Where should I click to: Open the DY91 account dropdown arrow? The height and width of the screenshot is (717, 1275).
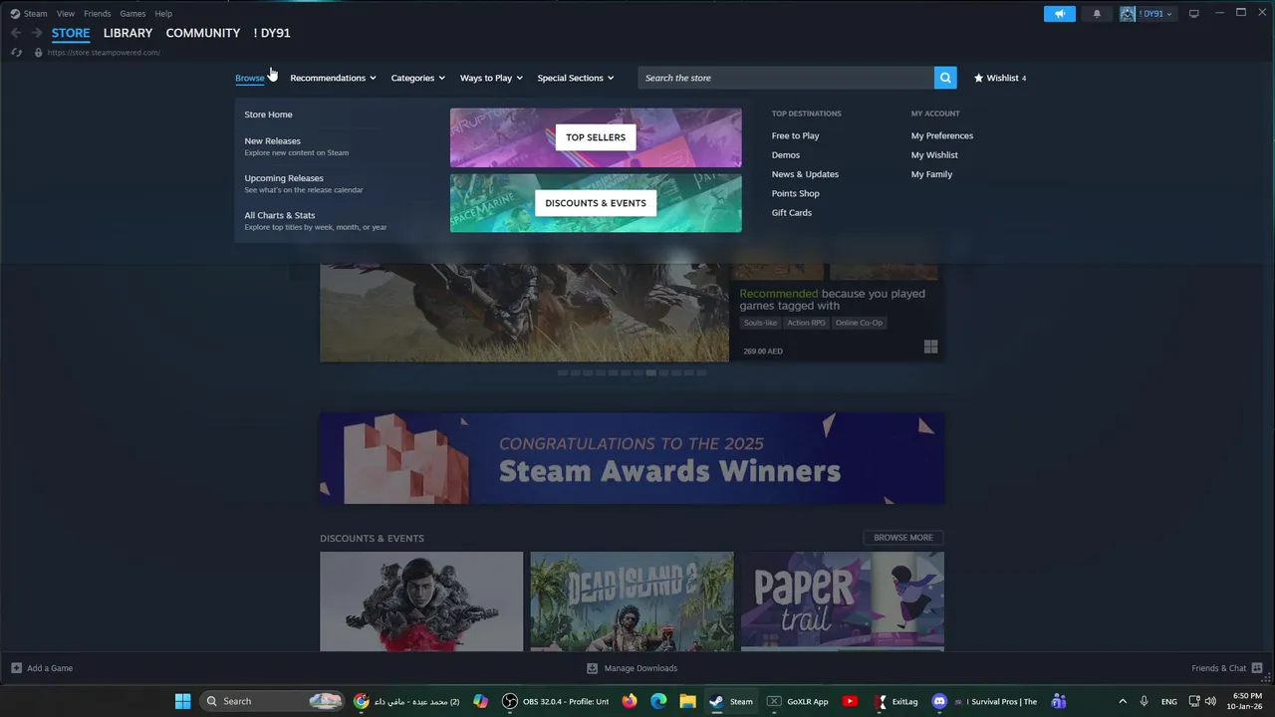[x=1169, y=14]
